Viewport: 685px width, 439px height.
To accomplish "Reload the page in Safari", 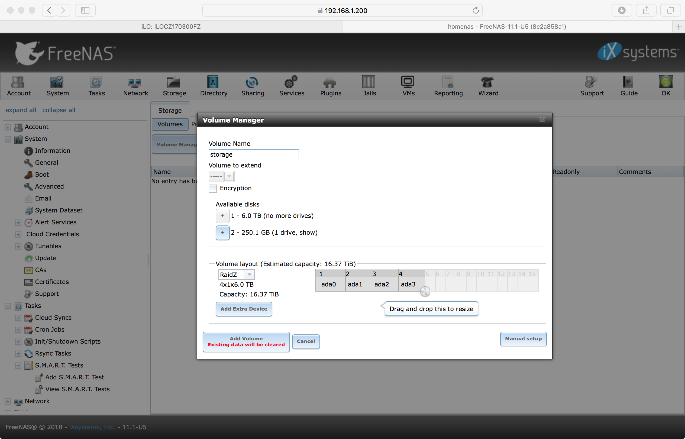I will pos(476,11).
